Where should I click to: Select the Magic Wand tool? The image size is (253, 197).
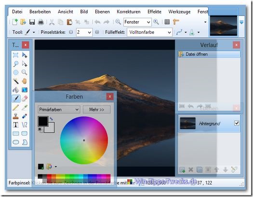15,81
